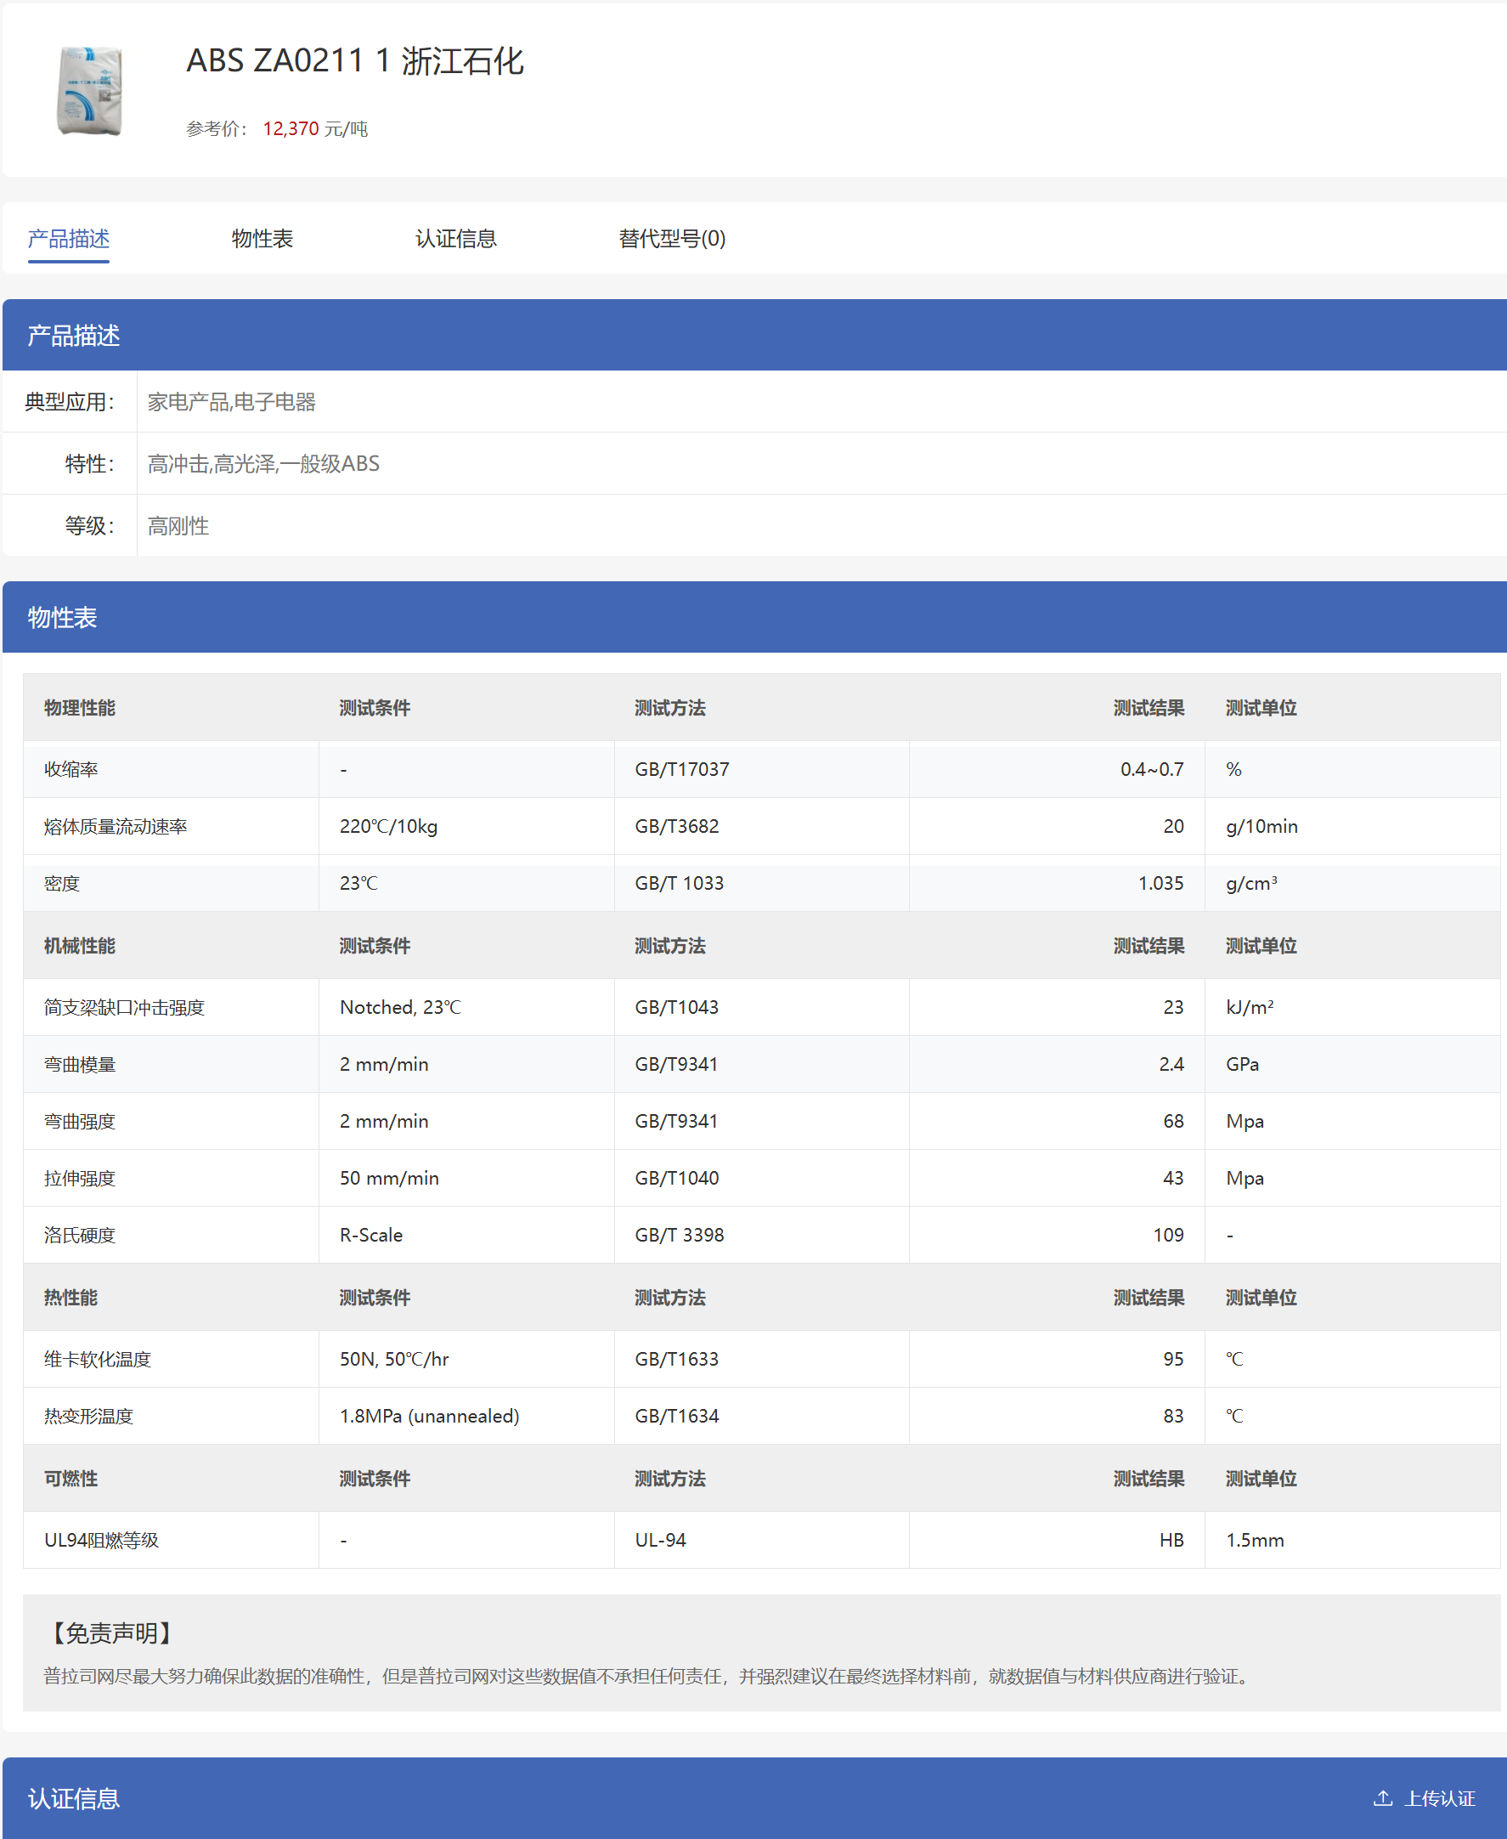The image size is (1507, 1839).
Task: Click the 洛氏硬度 row label
Action: point(80,1236)
